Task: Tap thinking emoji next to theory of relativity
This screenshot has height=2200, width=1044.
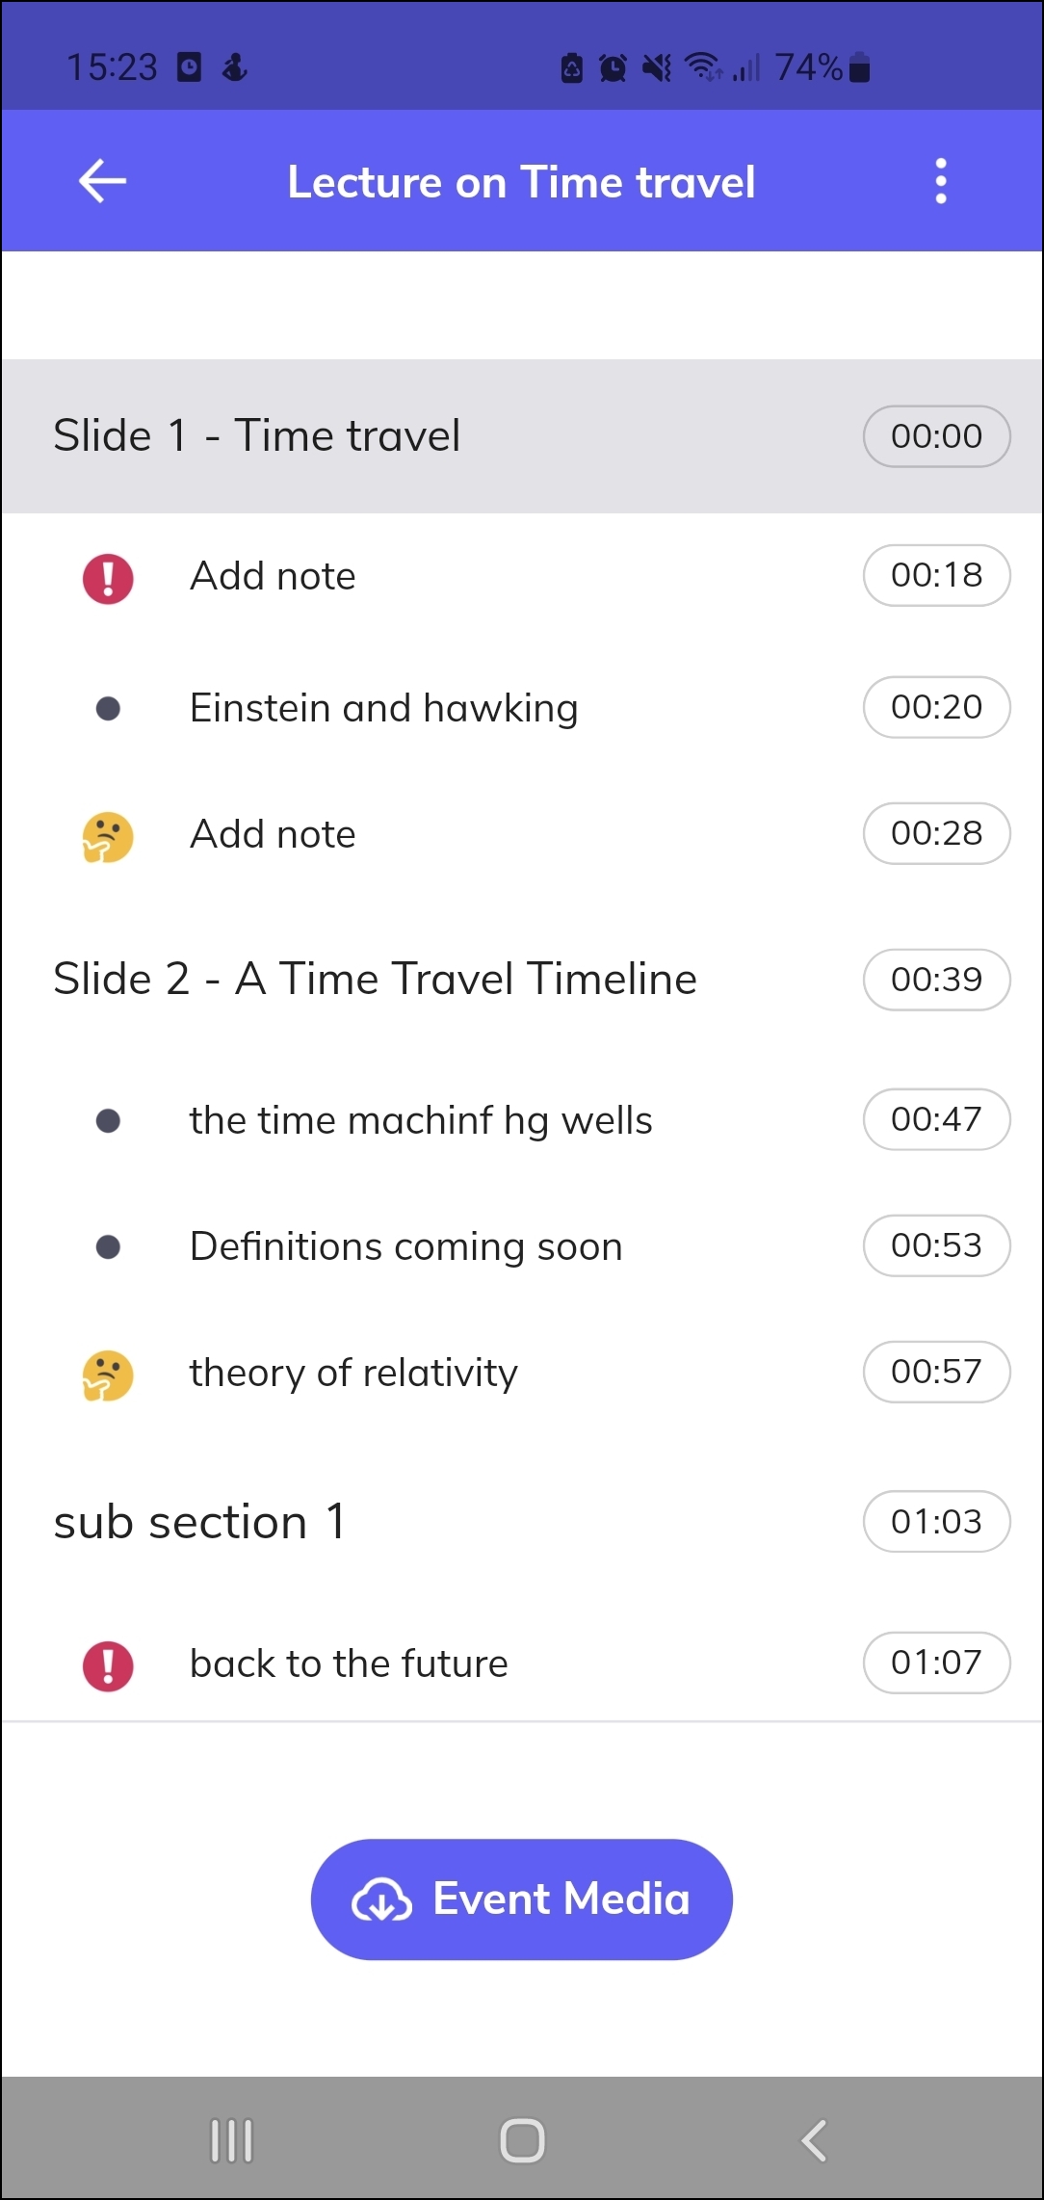Action: 108,1375
